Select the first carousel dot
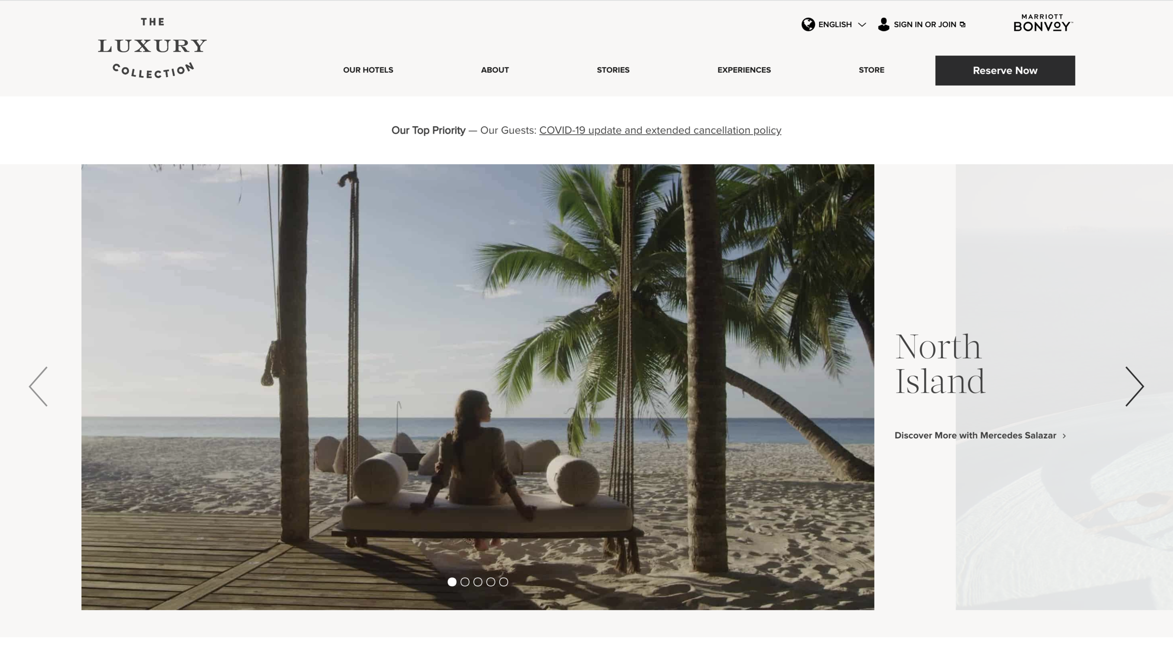 coord(452,582)
